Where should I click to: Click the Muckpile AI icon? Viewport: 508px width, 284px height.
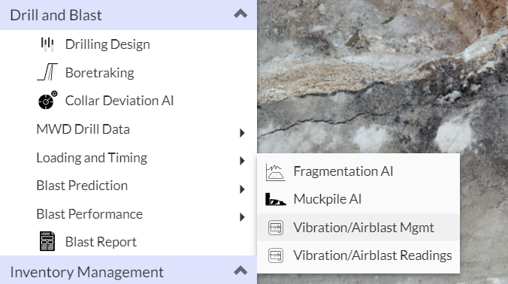pos(275,200)
